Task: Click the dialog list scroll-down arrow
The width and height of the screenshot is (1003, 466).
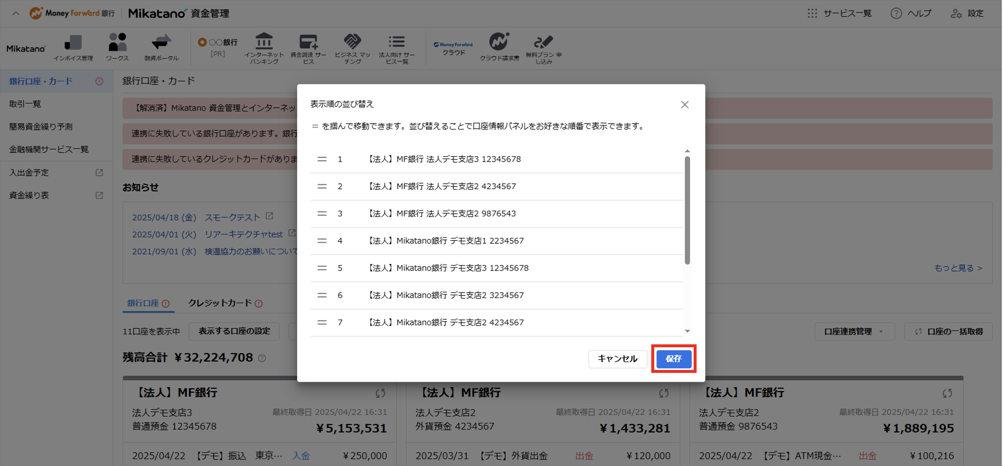Action: (687, 331)
